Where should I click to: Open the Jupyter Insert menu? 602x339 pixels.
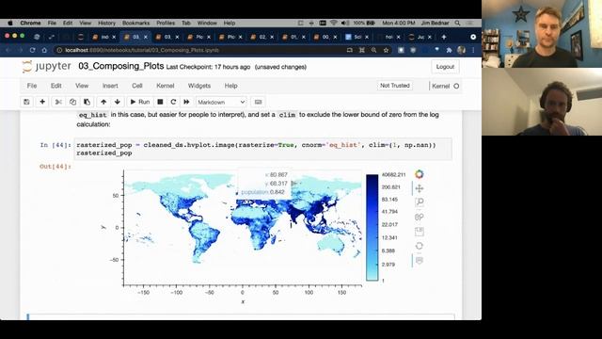110,86
